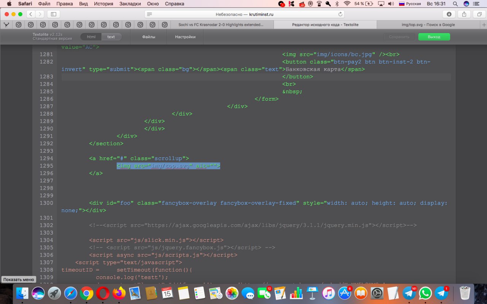Open WhatsApp from the Dock
487x304 pixels.
pyautogui.click(x=425, y=293)
